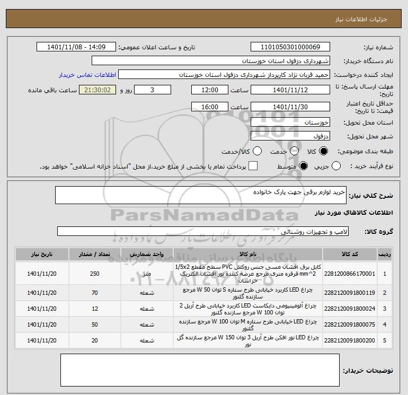Click the چراغ آلومینیومی دایکاست item name

click(248, 309)
